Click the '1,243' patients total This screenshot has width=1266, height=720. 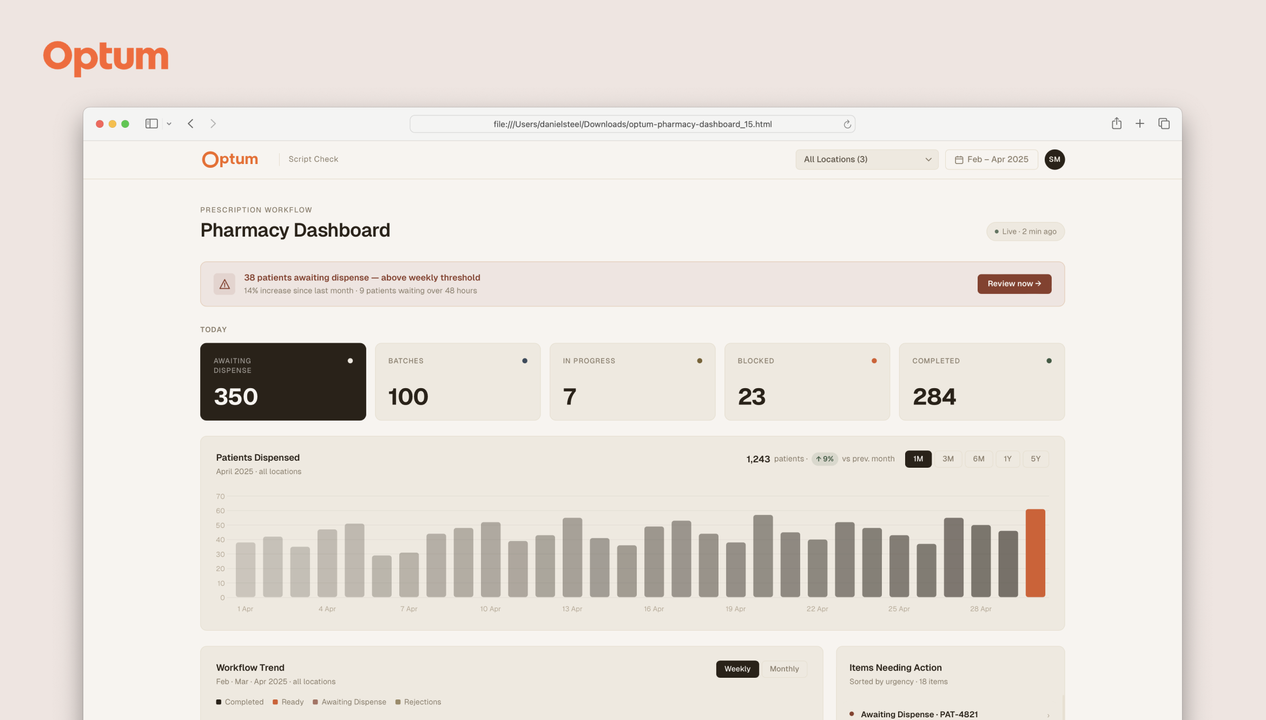click(x=758, y=459)
